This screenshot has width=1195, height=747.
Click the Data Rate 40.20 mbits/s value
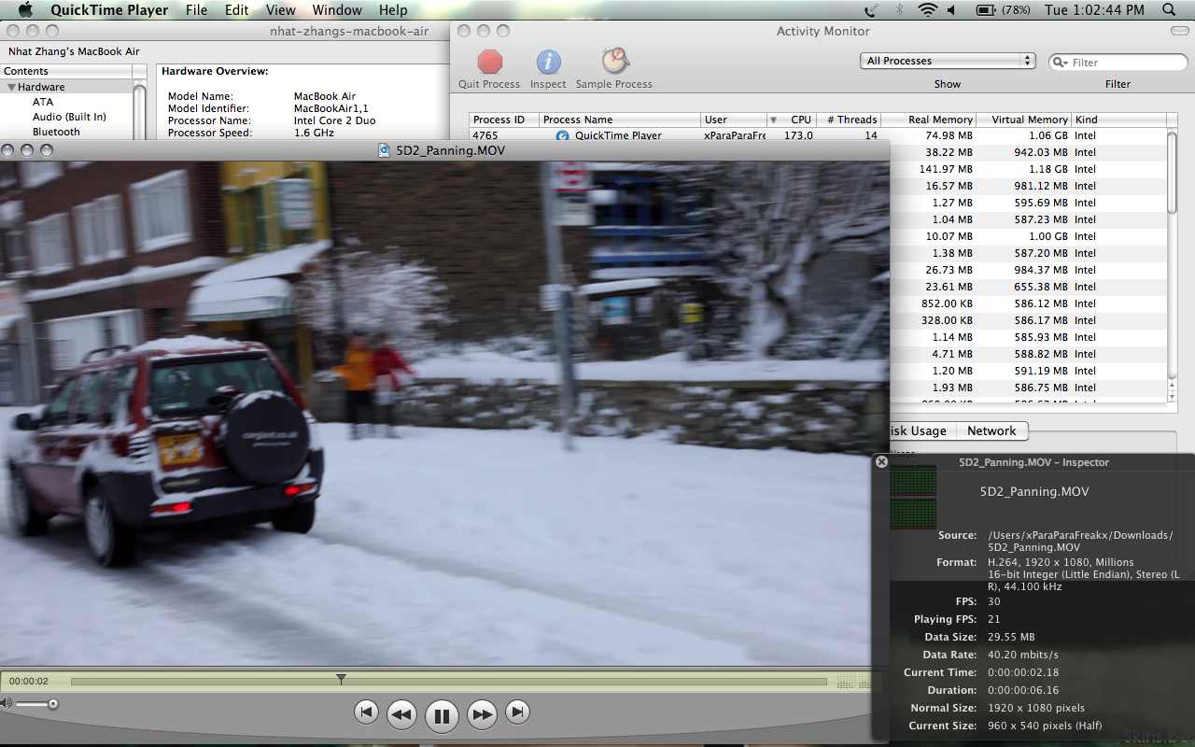[1022, 655]
